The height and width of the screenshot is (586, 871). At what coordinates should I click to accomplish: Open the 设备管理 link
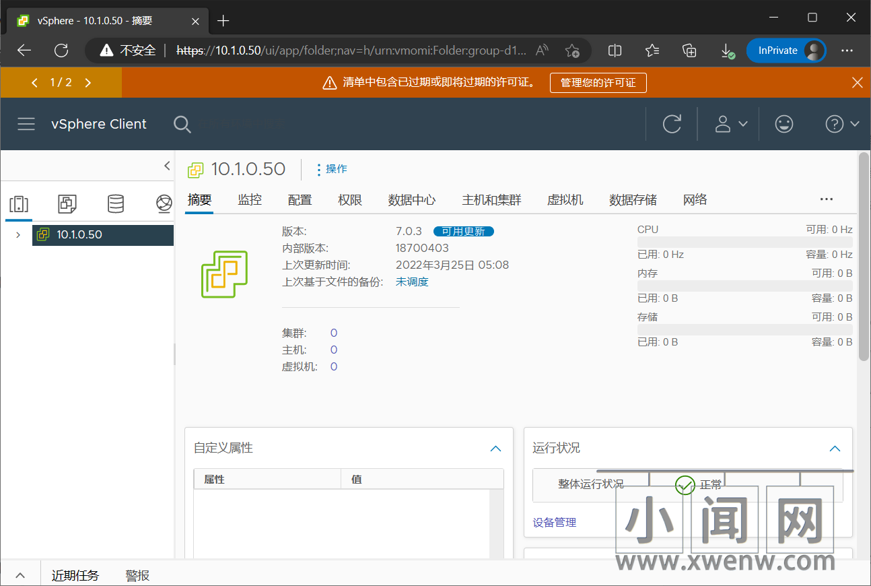pos(554,523)
